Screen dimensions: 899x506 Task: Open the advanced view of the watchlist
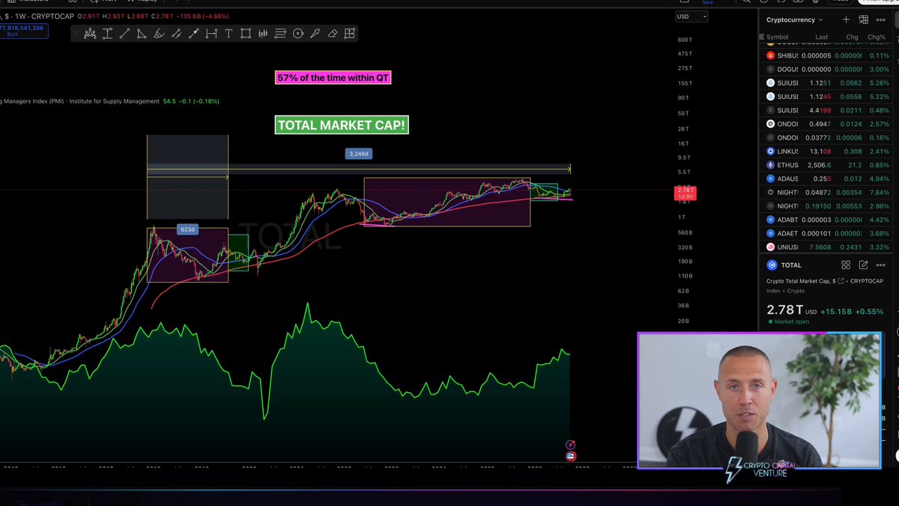(x=863, y=19)
